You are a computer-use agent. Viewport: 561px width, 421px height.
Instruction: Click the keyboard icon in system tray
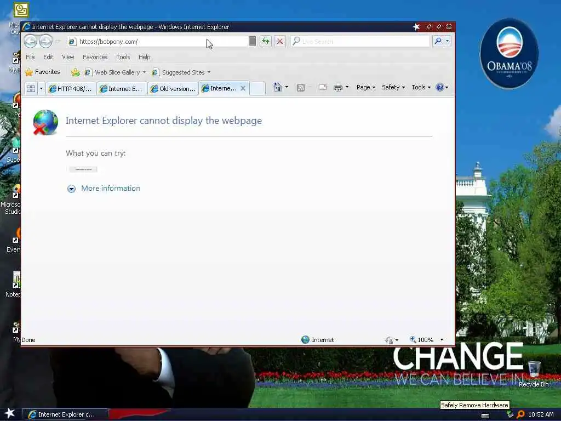[x=485, y=416]
